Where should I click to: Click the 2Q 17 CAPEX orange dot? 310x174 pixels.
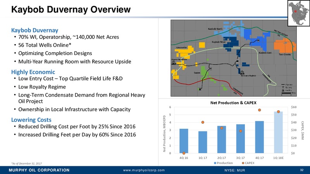(x=222, y=128)
